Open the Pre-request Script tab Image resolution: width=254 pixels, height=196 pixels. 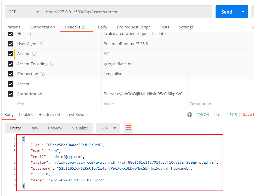pyautogui.click(x=133, y=27)
